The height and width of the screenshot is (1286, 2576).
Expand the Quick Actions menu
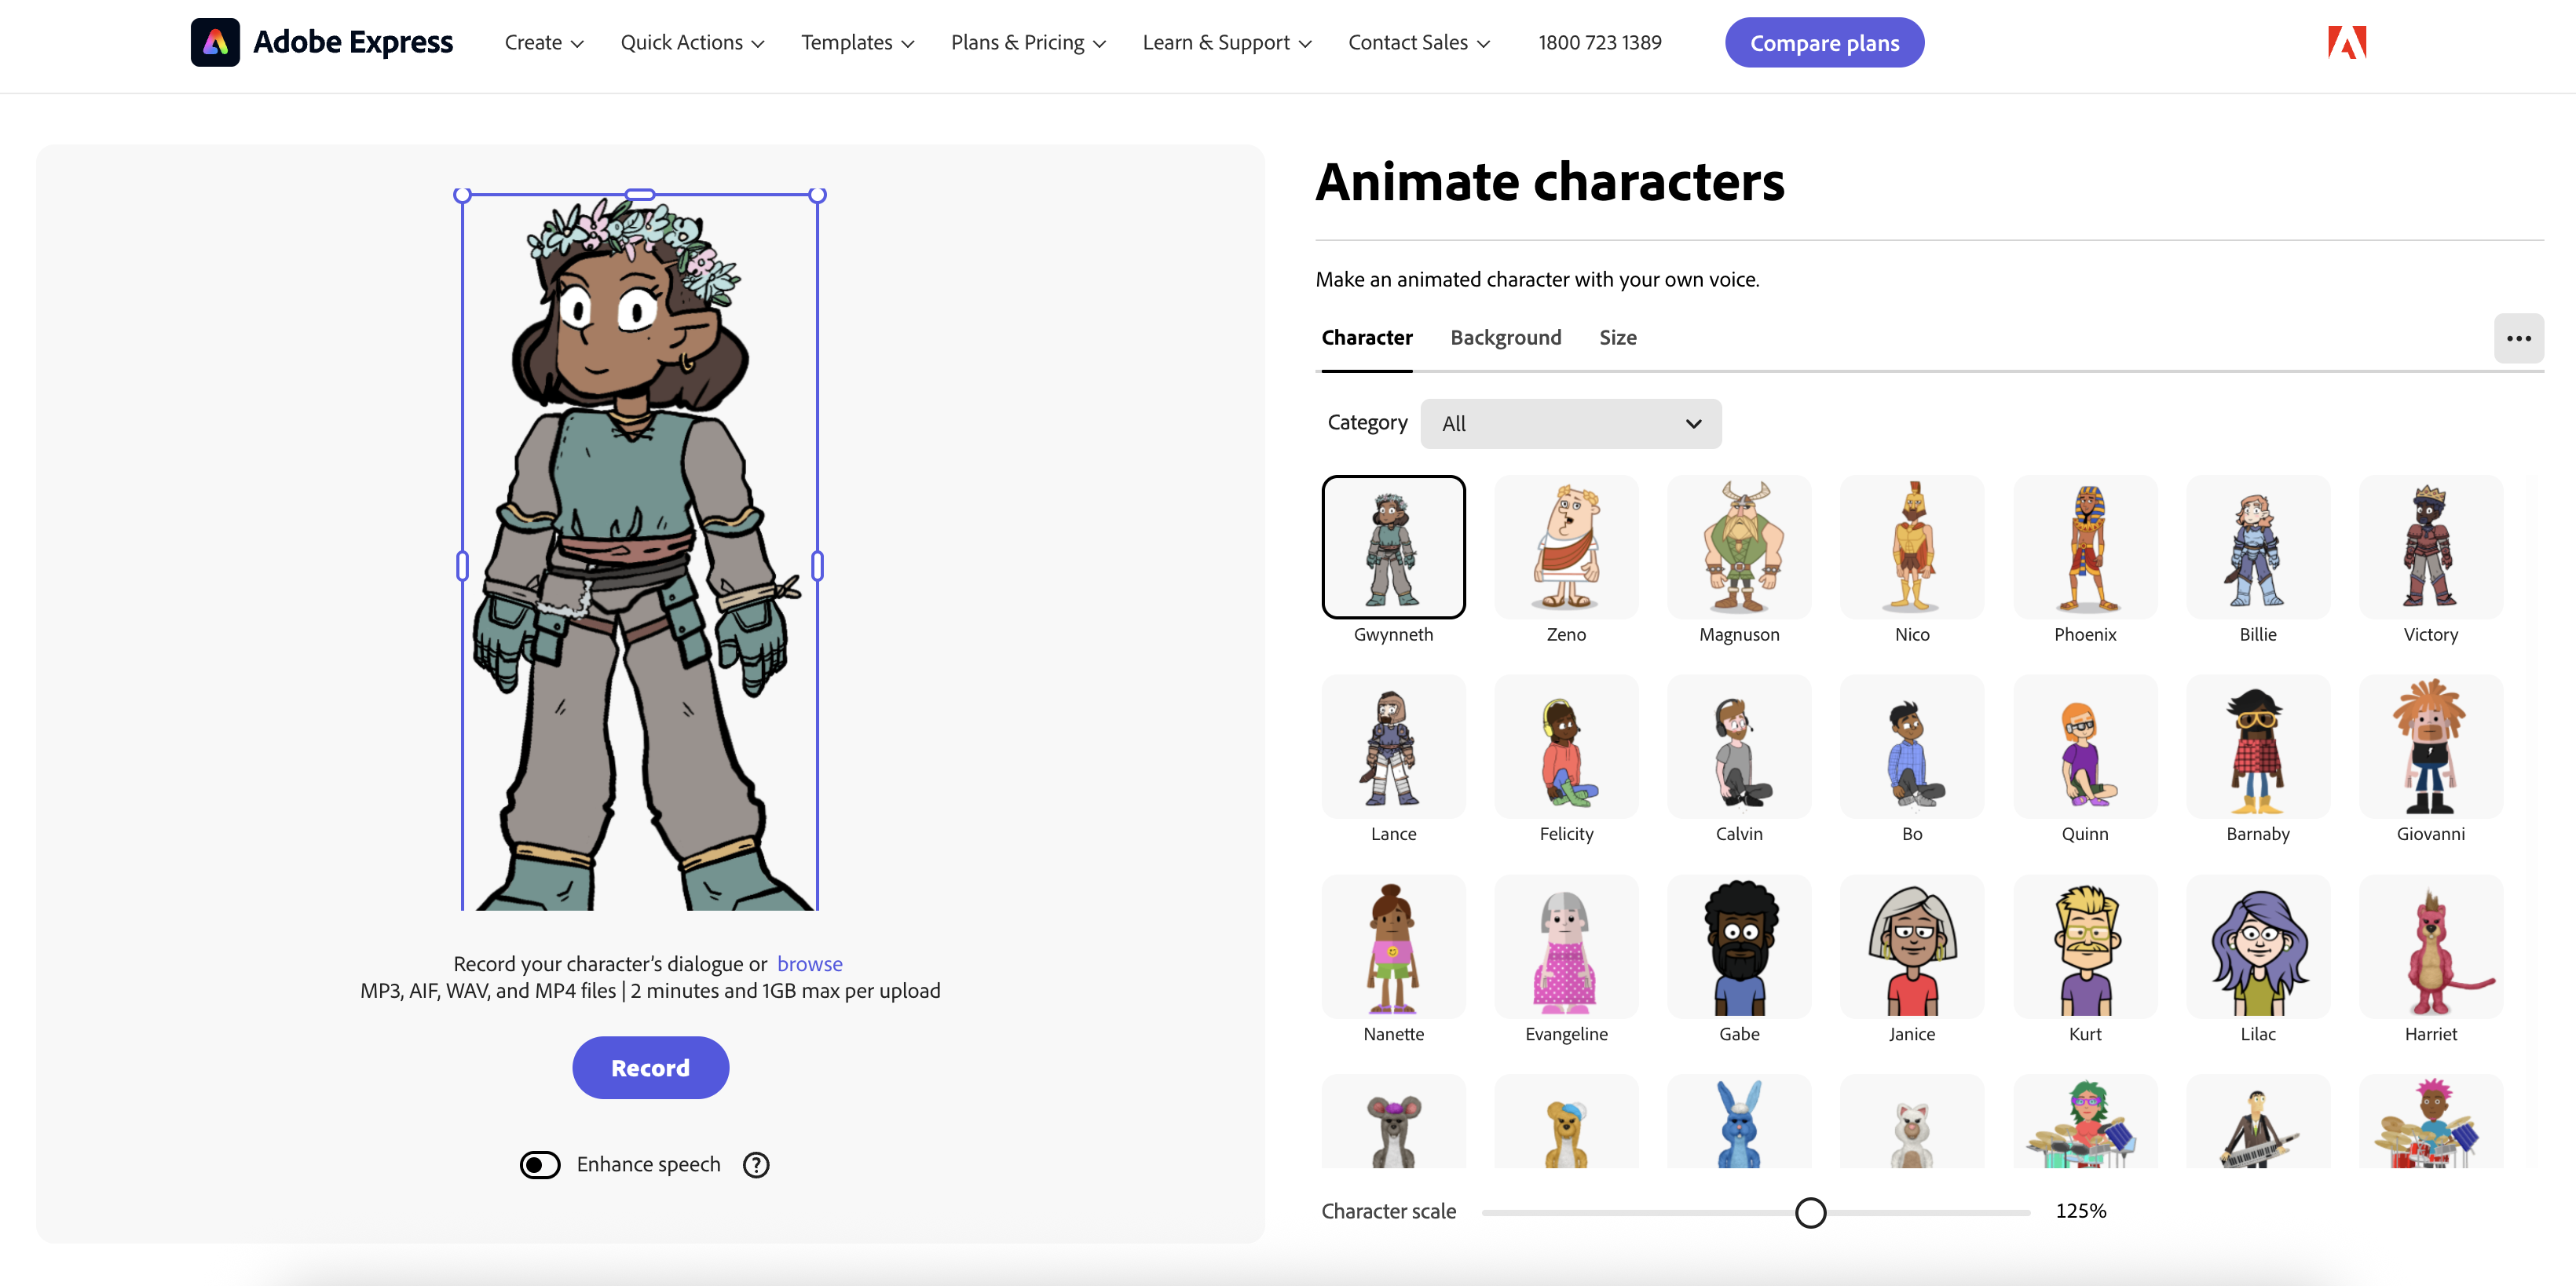692,43
